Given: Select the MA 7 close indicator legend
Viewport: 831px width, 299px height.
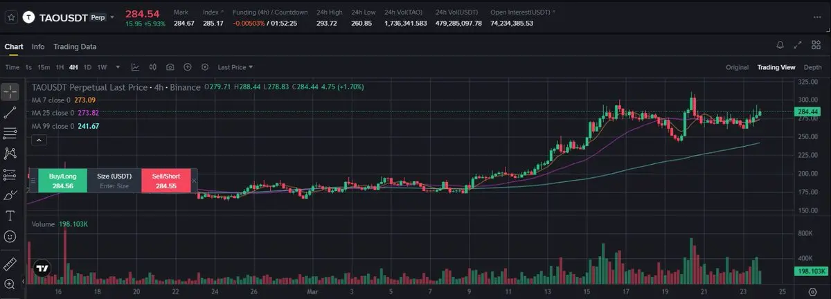Looking at the screenshot, I should (62, 100).
